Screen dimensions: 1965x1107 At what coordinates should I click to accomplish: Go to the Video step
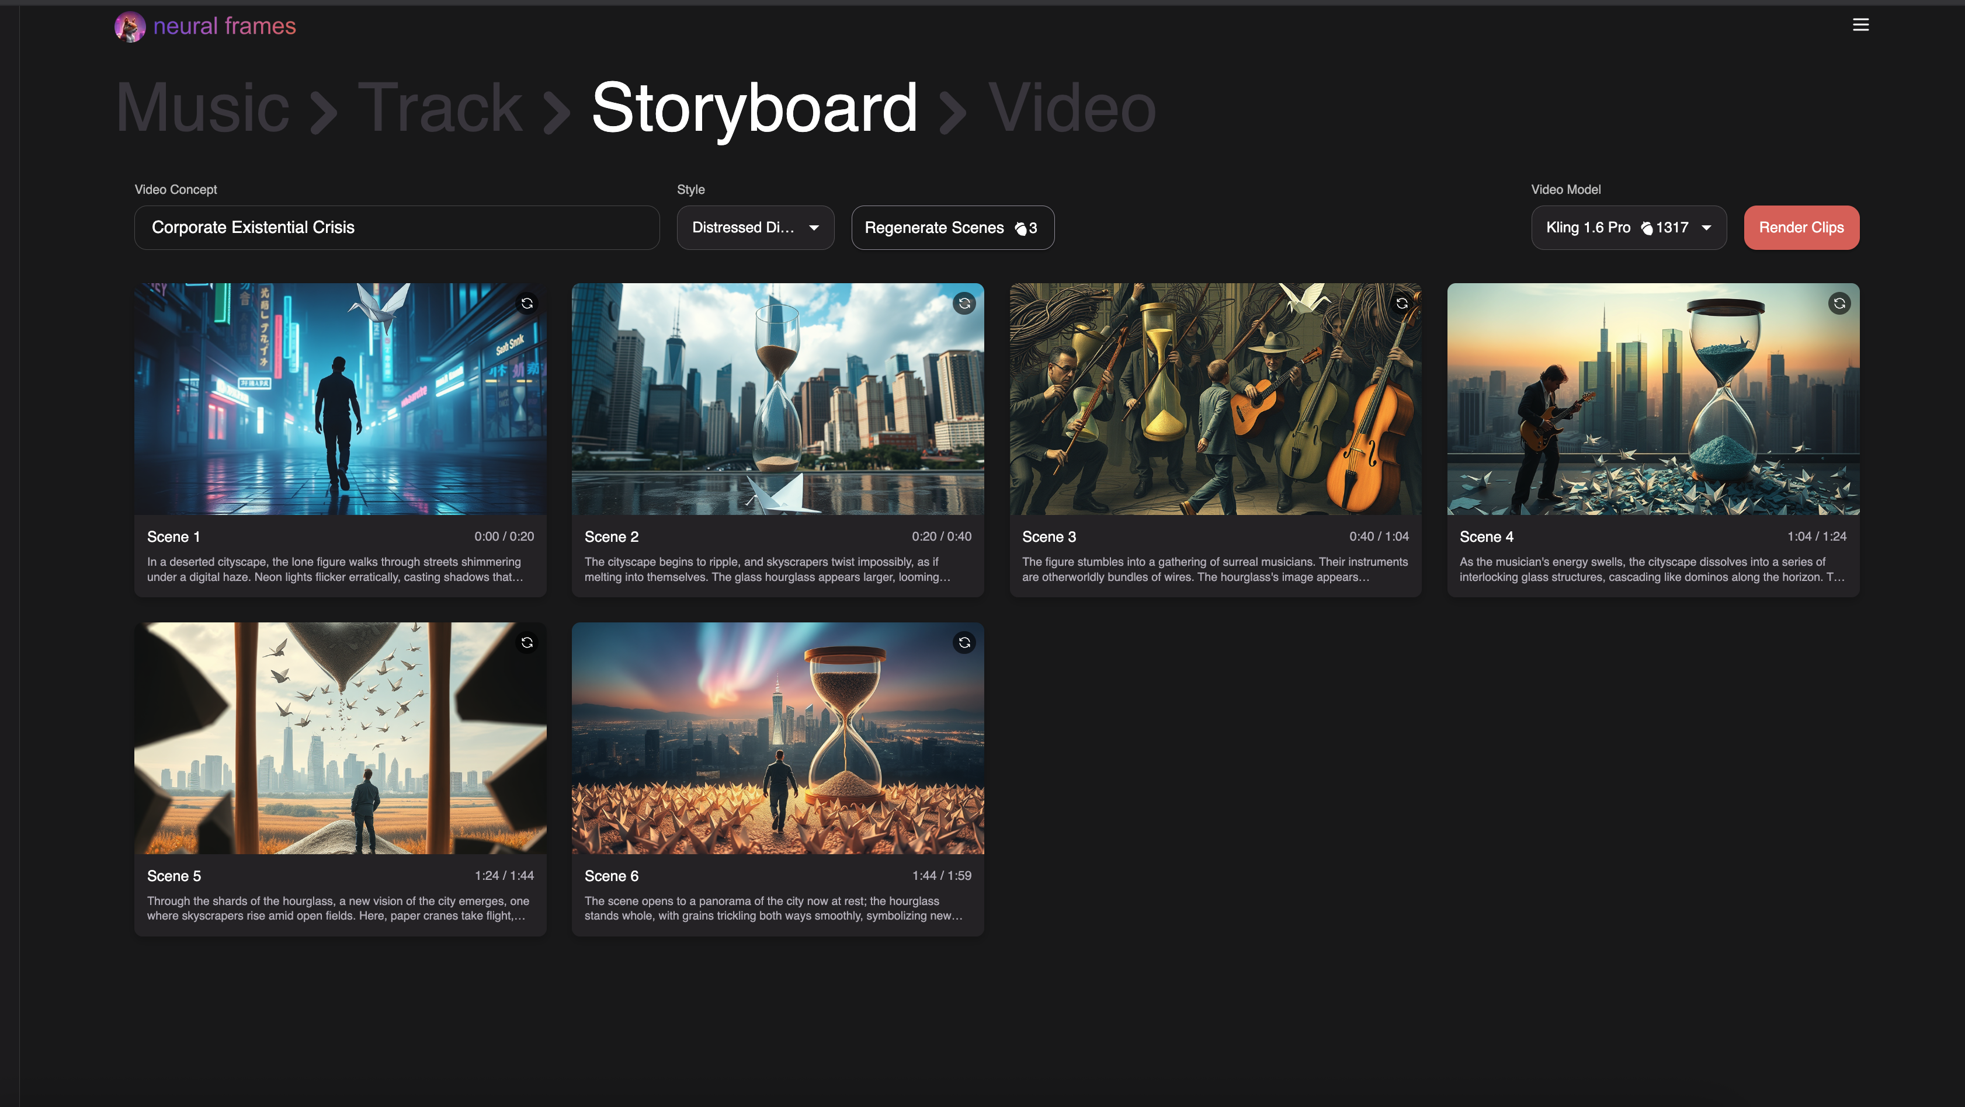pyautogui.click(x=1072, y=108)
